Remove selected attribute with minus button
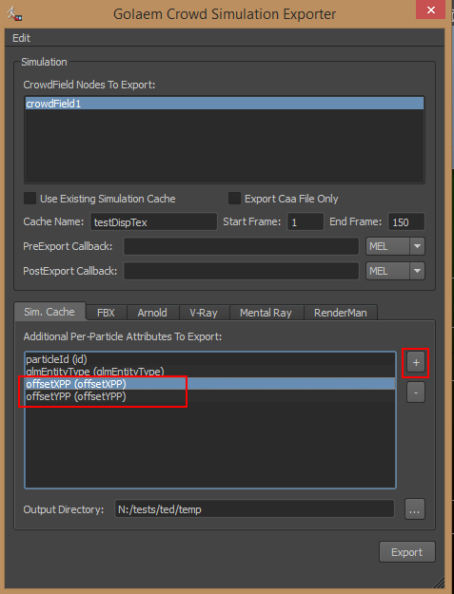This screenshot has height=594, width=454. tap(416, 393)
